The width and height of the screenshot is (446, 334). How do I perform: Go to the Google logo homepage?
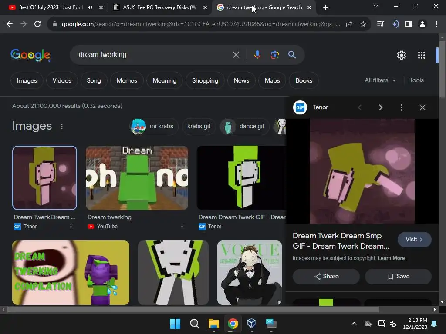click(30, 55)
